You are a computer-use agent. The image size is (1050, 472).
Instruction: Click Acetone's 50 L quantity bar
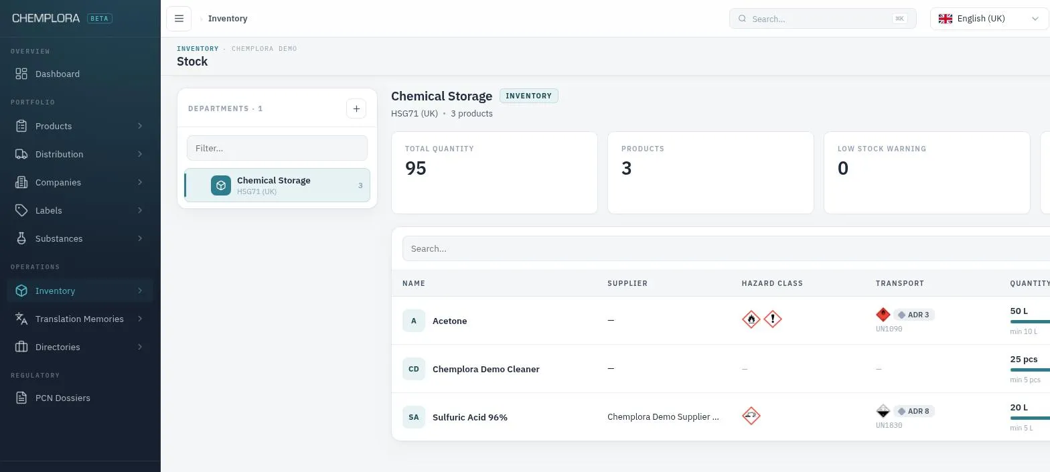(1030, 321)
